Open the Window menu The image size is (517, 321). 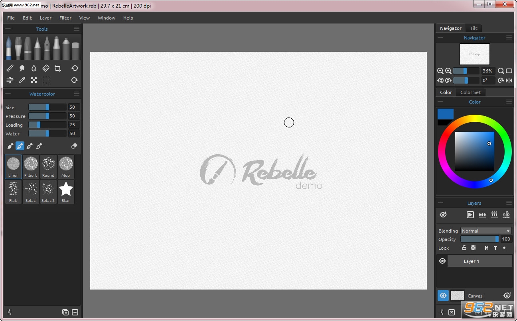[x=107, y=18]
